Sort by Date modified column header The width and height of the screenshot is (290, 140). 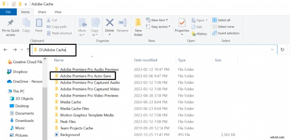pyautogui.click(x=145, y=60)
